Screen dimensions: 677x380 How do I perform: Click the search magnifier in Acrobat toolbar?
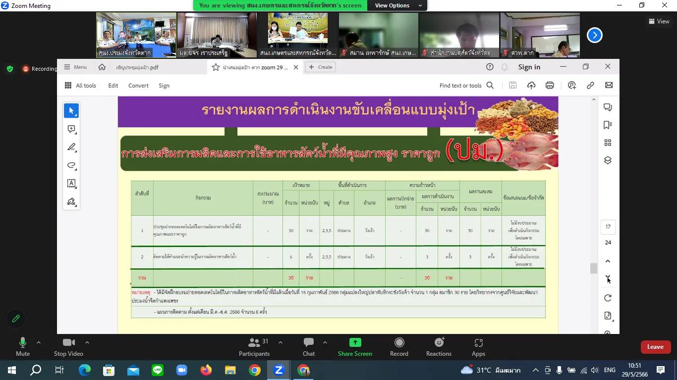point(490,86)
